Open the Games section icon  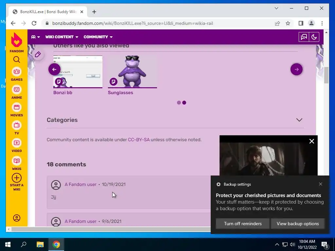point(17,72)
